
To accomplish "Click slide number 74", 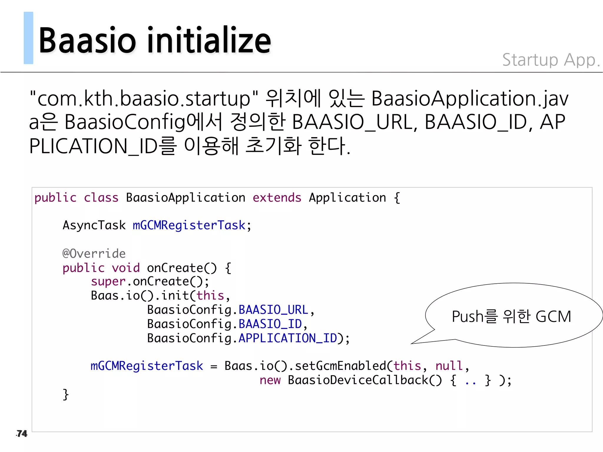I will point(21,433).
